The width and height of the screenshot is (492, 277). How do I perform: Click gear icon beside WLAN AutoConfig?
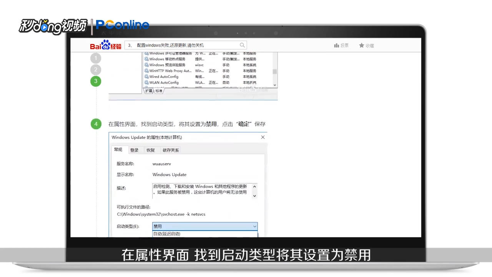[146, 82]
